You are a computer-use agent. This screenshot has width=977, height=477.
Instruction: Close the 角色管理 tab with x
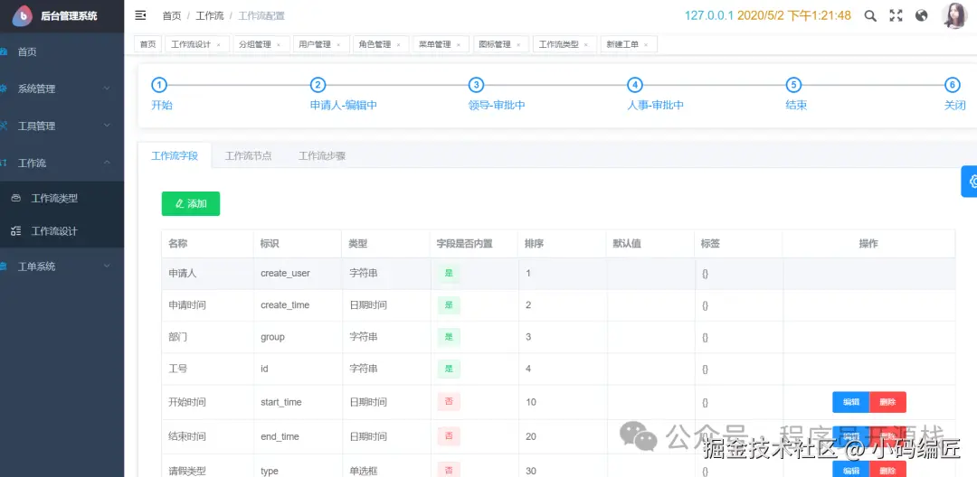(x=398, y=45)
